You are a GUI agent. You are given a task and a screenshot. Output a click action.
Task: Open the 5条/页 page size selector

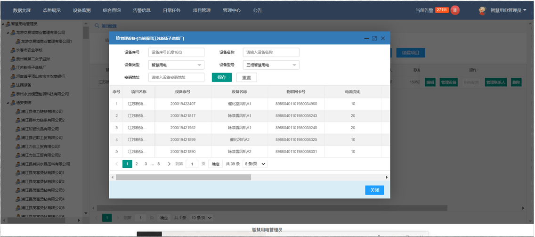tap(255, 164)
